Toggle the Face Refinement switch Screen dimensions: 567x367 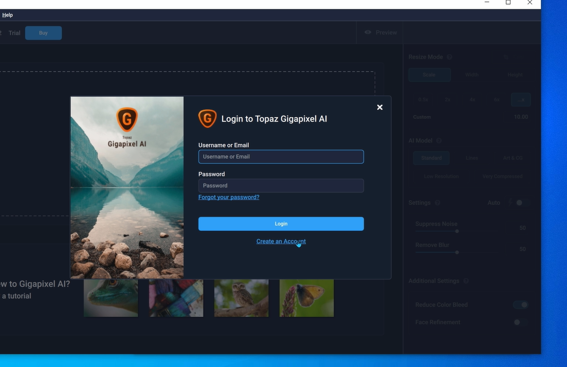click(x=521, y=322)
